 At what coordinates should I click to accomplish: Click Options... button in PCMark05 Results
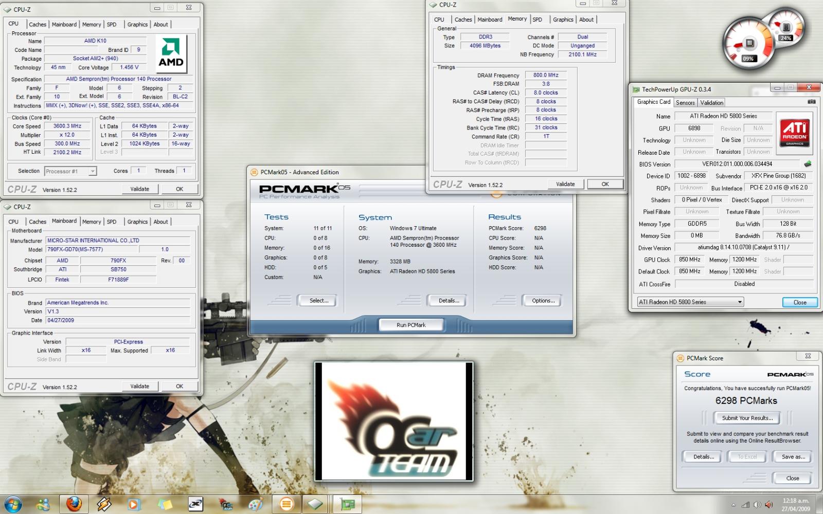(x=543, y=301)
